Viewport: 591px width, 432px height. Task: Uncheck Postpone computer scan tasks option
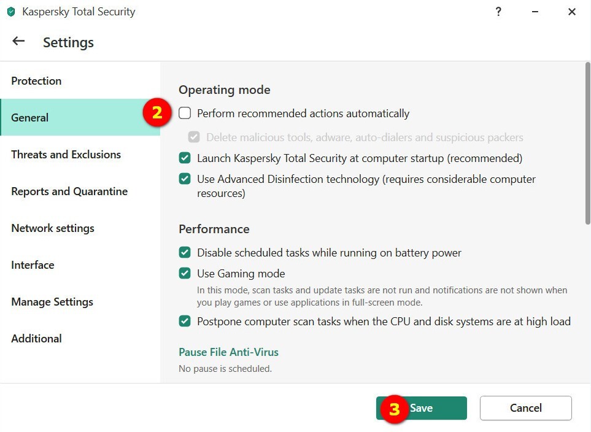[x=185, y=321]
